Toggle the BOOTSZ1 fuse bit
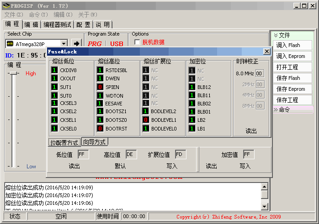Screen dimensions: 319x224 (x=100, y=111)
